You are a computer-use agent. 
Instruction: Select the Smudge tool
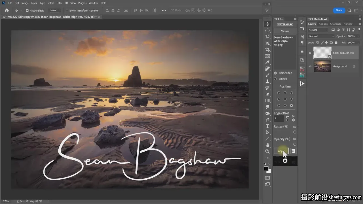267,107
